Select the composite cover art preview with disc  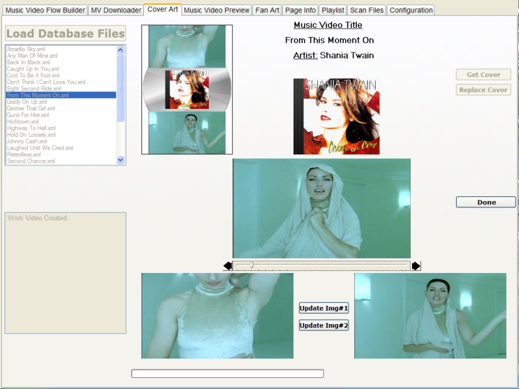click(187, 89)
